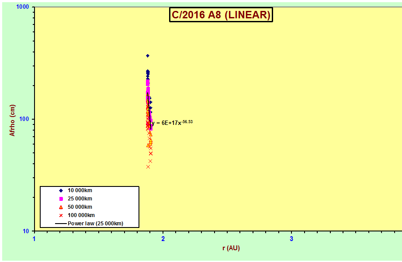Click the x-axis value 3
Screen dimensions: 402x262
pyautogui.click(x=291, y=239)
